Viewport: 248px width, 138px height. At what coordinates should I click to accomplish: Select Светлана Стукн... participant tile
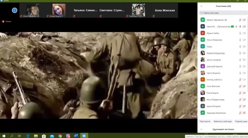112,10
